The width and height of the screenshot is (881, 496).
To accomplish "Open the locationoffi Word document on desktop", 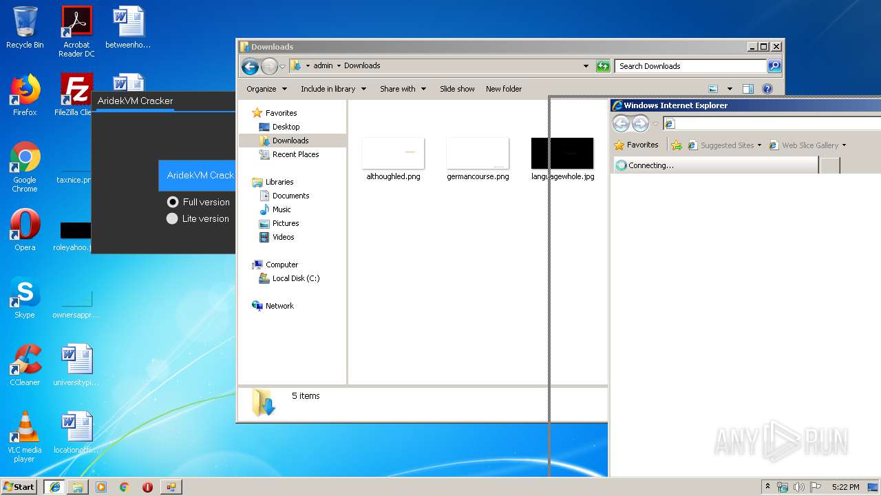I will (x=76, y=433).
